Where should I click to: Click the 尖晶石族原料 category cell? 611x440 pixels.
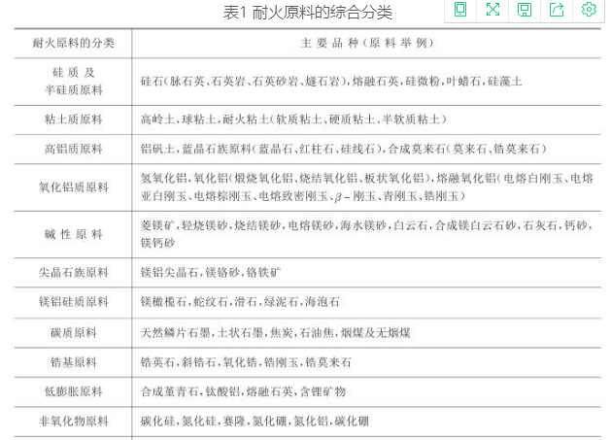[x=74, y=273]
